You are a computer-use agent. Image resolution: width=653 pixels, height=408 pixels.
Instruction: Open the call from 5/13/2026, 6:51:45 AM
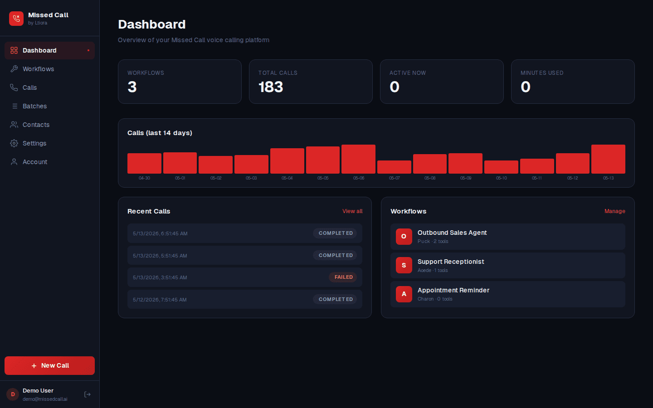pyautogui.click(x=245, y=233)
